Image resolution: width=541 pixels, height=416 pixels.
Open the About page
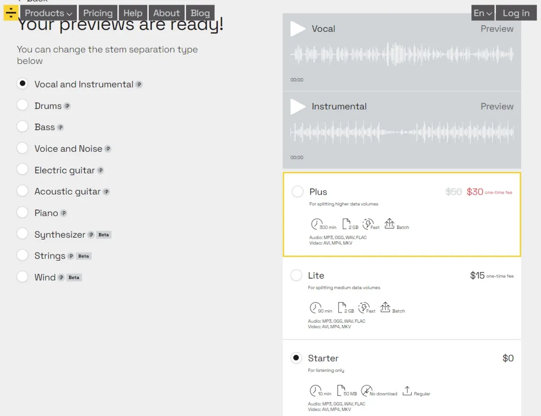coord(166,13)
